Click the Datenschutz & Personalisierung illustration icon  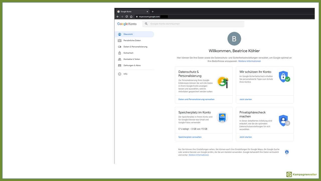[x=222, y=82]
